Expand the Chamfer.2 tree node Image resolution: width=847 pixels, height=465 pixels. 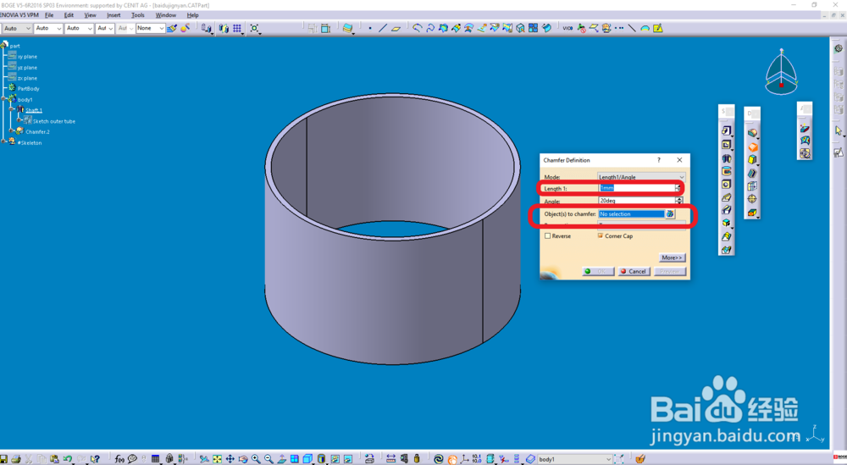11,131
